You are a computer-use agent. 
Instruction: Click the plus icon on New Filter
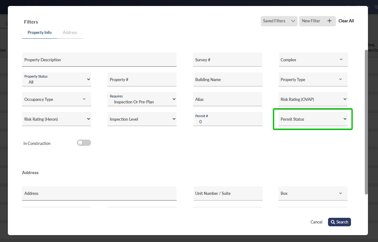(x=329, y=21)
